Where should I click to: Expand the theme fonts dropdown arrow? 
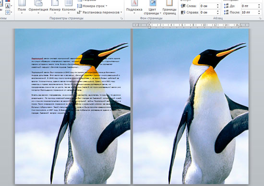coord(12,6)
